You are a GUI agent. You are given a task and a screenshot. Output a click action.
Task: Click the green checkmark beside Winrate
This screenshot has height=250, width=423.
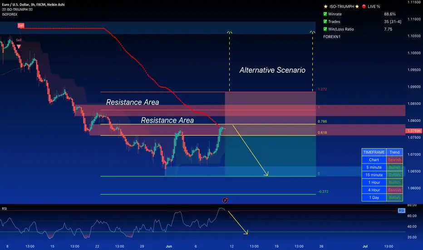tap(325, 14)
